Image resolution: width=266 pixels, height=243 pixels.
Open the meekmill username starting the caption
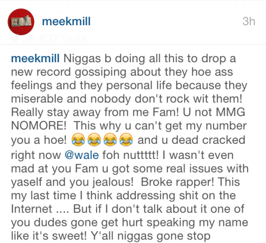tap(35, 58)
